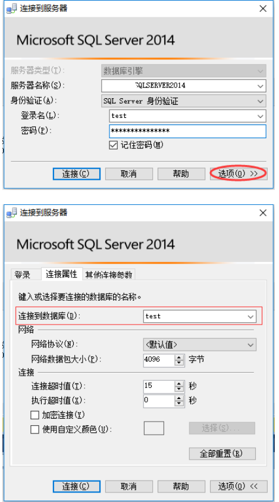This screenshot has width=279, height=502.
Task: Increase 网络数据包大小 with up arrow
Action: pos(179,357)
